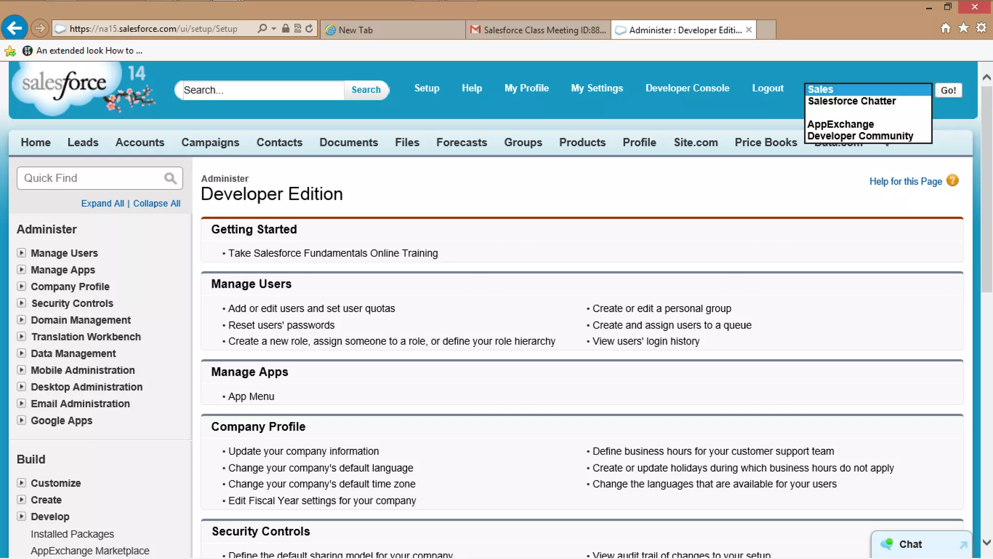Open Reset users' passwords link
993x559 pixels.
(x=281, y=325)
